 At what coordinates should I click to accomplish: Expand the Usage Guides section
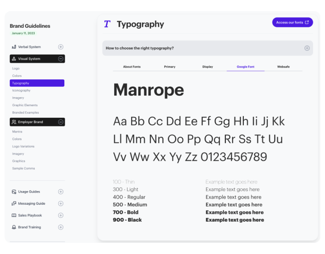click(61, 192)
